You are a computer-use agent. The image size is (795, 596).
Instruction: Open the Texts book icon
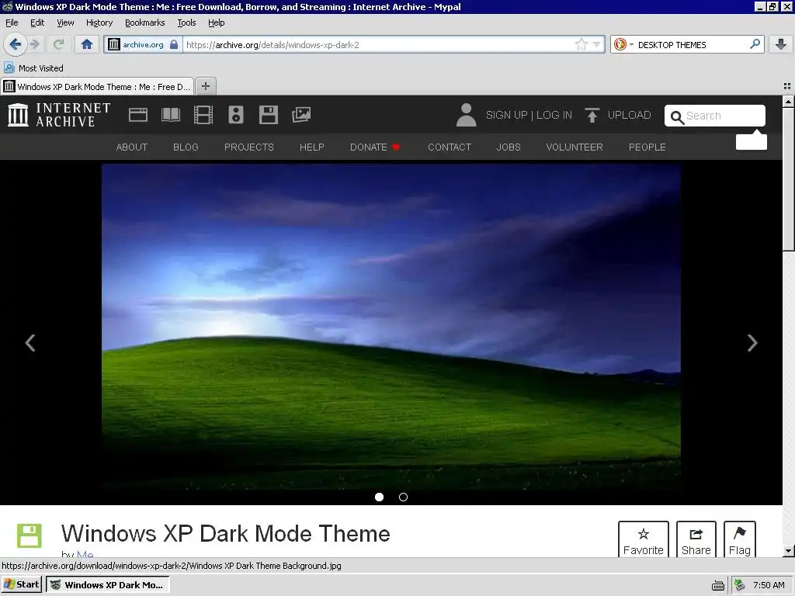[171, 115]
